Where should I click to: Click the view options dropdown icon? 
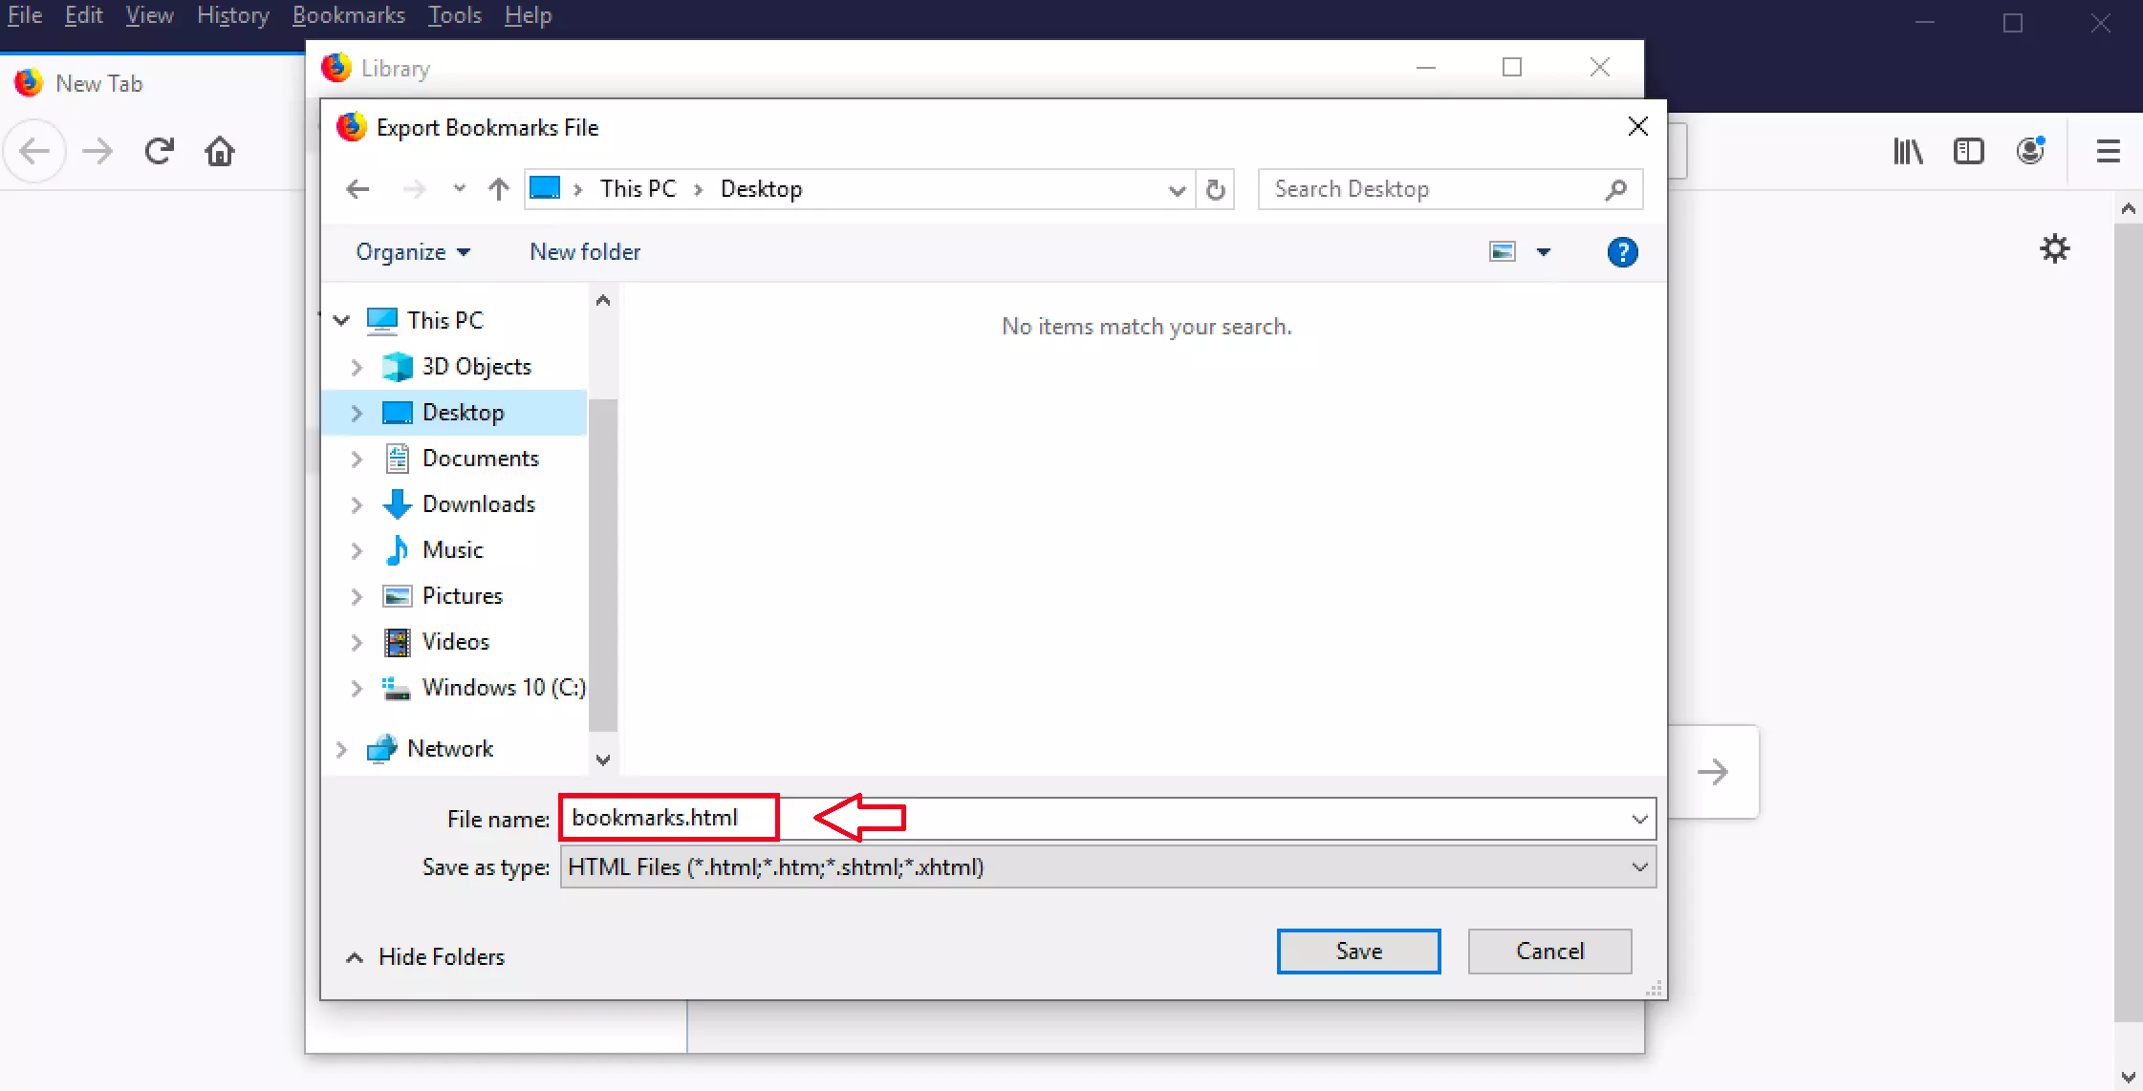coord(1544,252)
